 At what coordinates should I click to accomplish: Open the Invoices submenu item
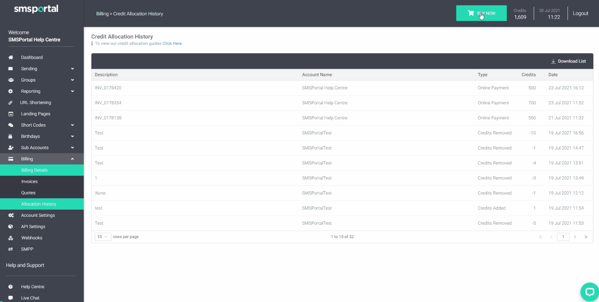pyautogui.click(x=42, y=182)
